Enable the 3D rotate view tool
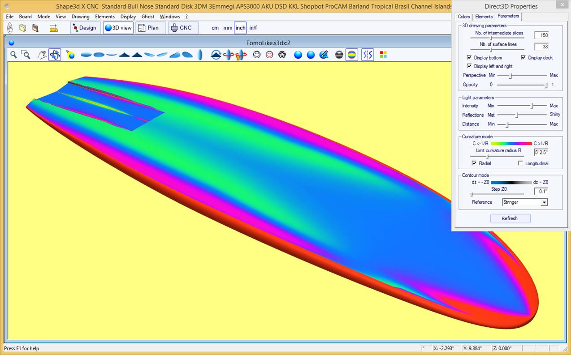This screenshot has width=571, height=355. click(x=55, y=55)
